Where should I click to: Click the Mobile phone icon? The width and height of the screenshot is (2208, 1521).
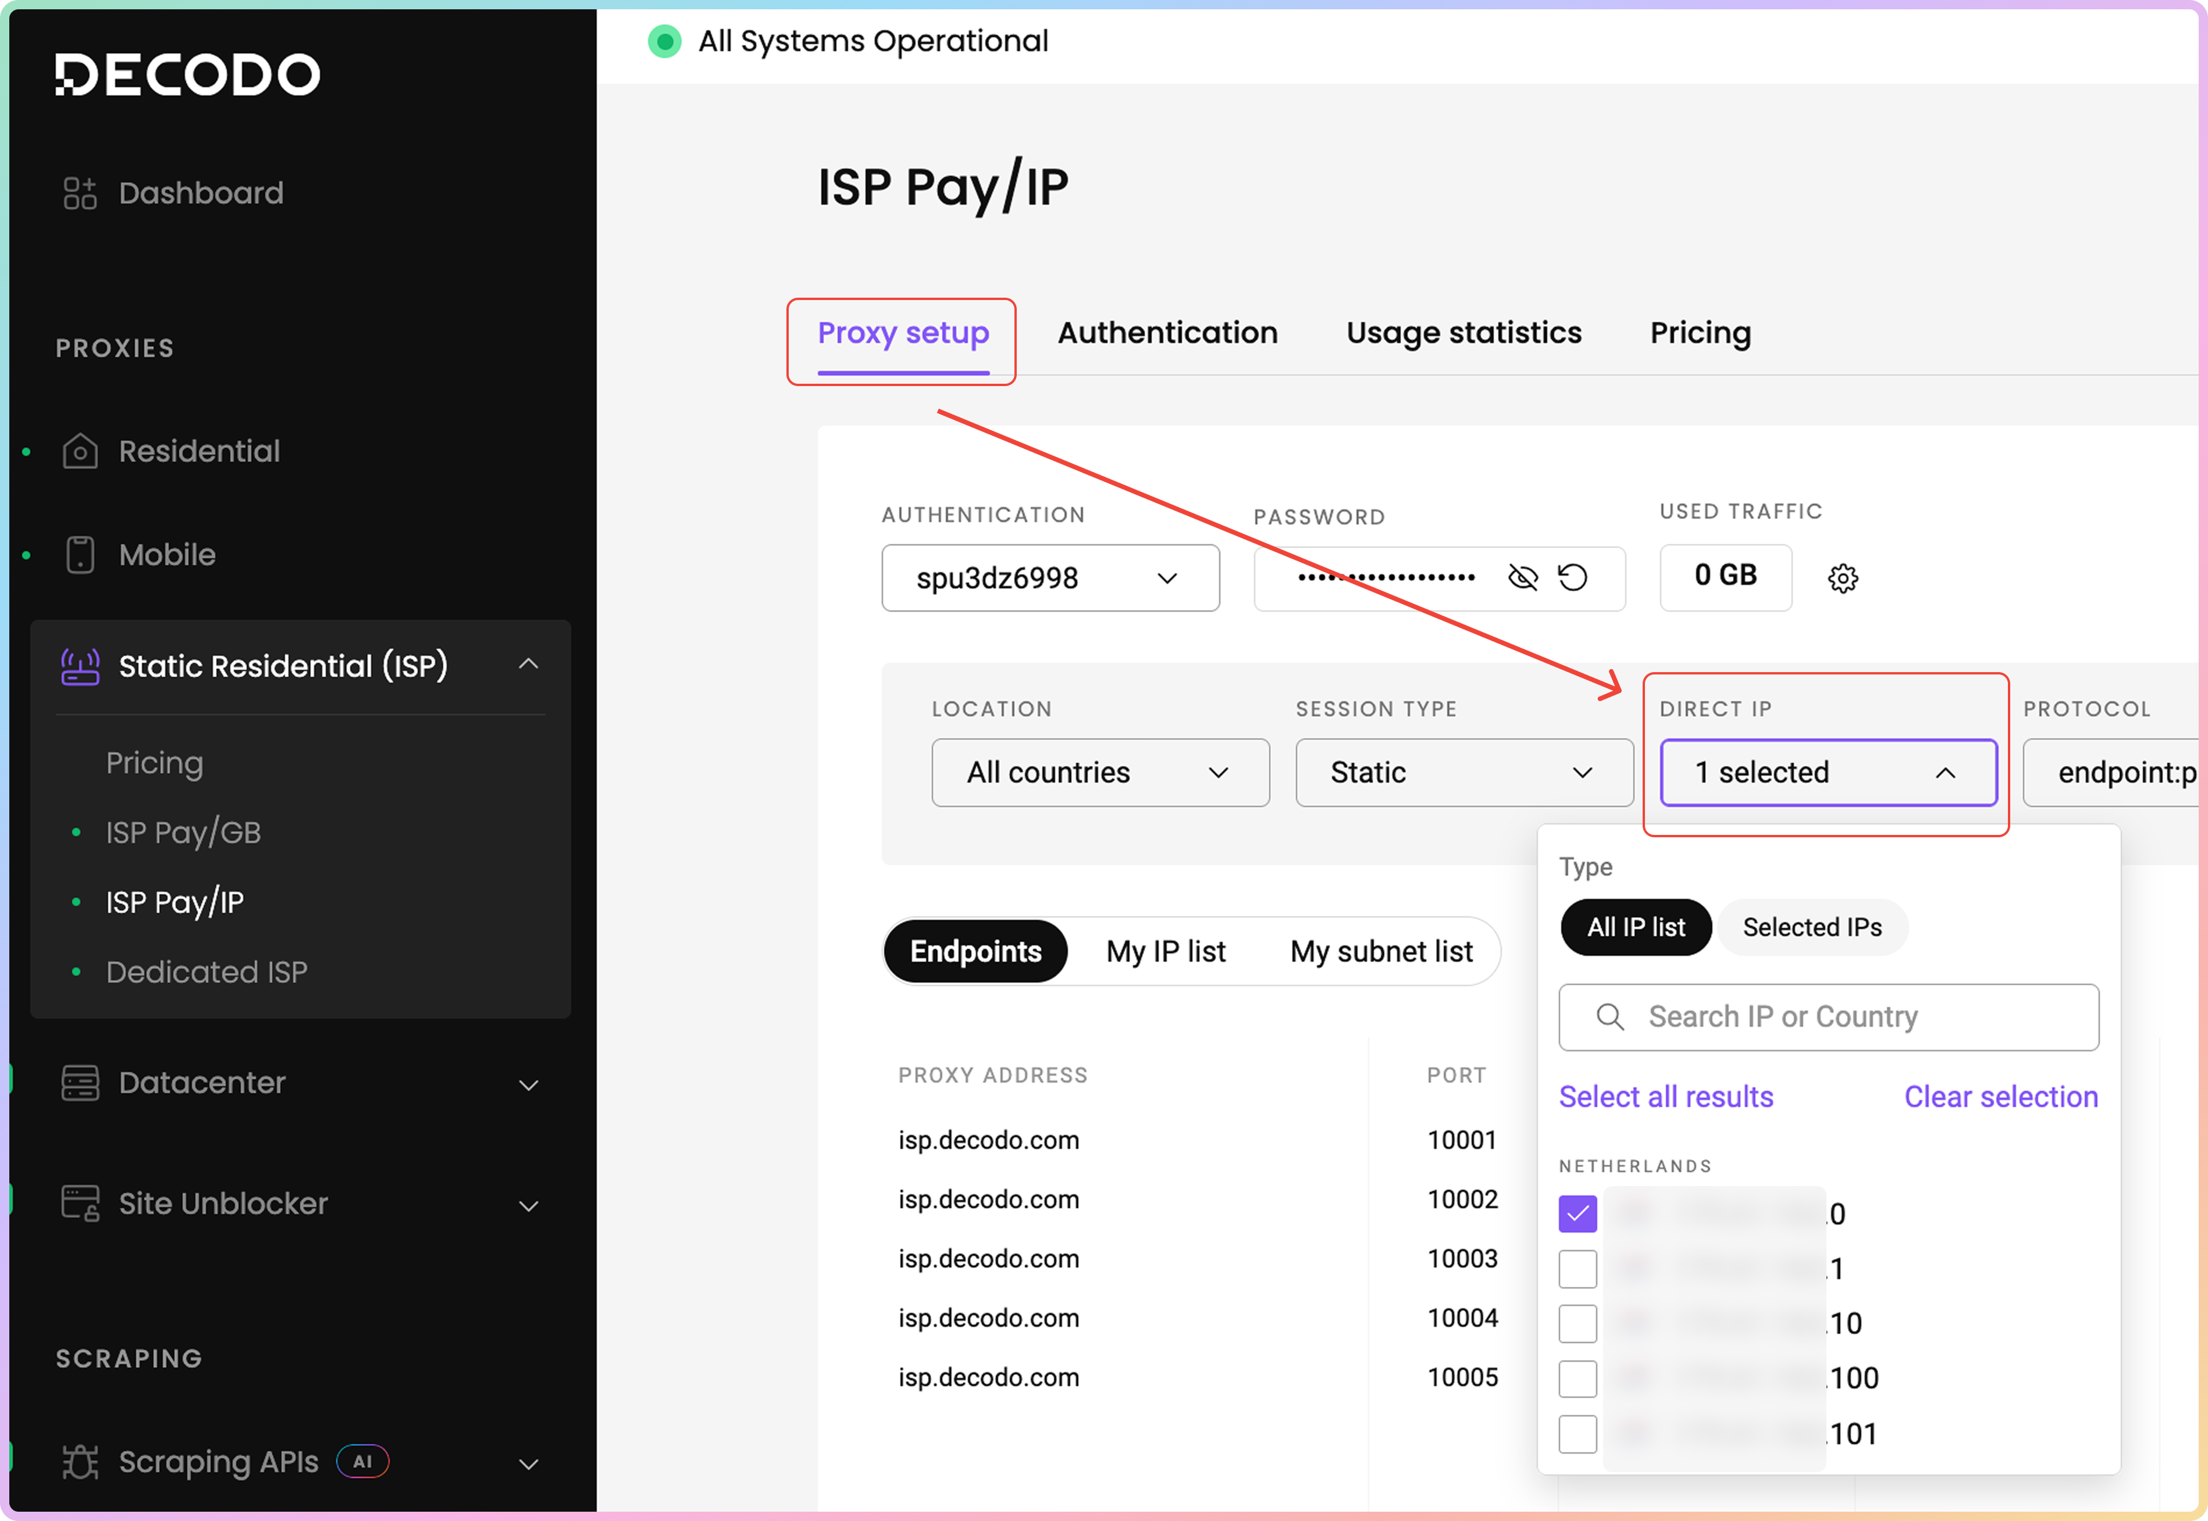[80, 555]
